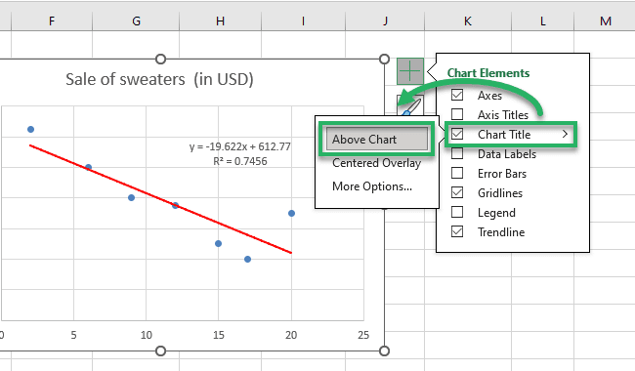Select the bottom-right chart corner handle
Screen dimensions: 635x371
click(x=384, y=350)
